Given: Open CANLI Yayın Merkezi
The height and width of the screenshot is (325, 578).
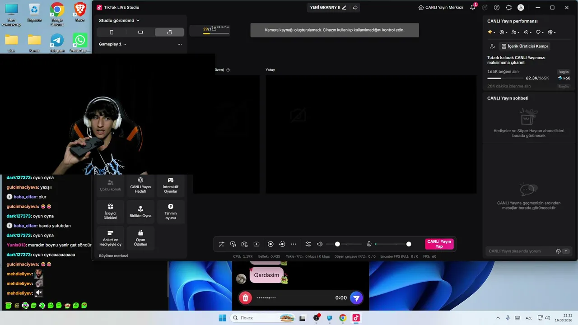Looking at the screenshot, I should point(441,8).
